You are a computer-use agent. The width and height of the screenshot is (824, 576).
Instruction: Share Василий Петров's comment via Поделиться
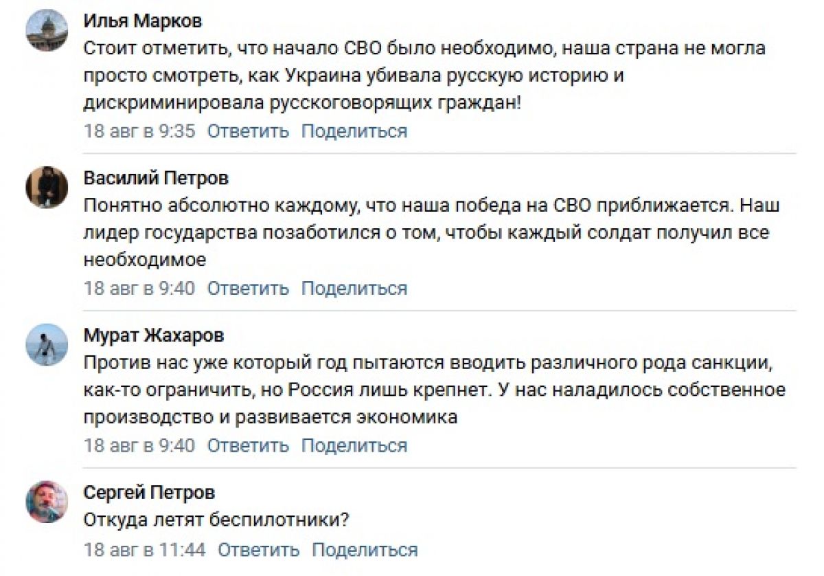click(354, 288)
